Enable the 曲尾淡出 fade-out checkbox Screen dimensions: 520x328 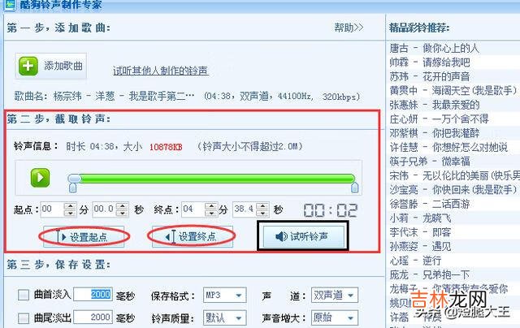[24, 317]
